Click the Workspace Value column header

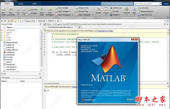pyautogui.click(x=22, y=81)
